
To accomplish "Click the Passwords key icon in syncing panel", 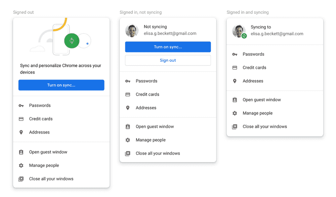I will [x=235, y=54].
